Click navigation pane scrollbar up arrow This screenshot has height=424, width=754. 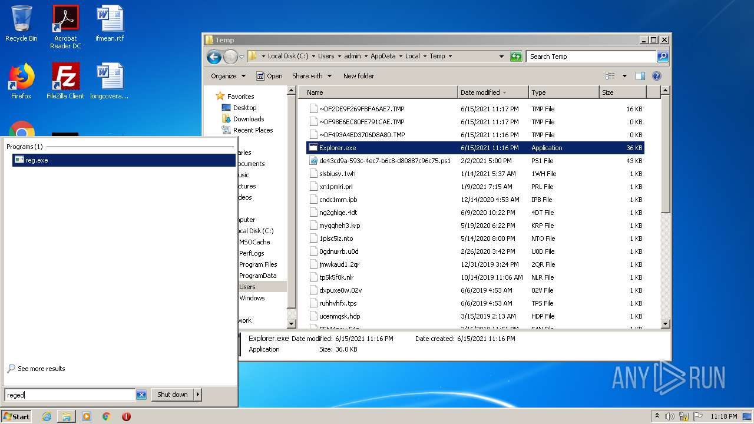[291, 91]
